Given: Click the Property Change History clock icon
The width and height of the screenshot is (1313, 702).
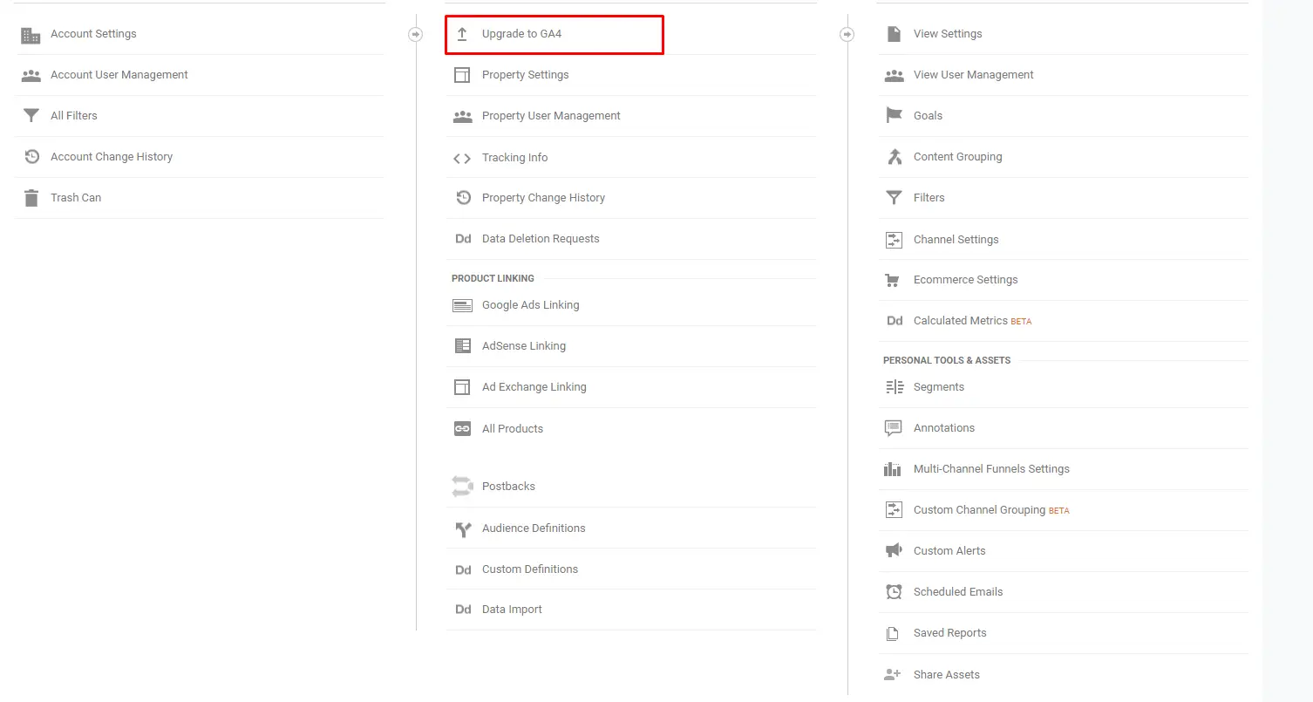Looking at the screenshot, I should (463, 198).
